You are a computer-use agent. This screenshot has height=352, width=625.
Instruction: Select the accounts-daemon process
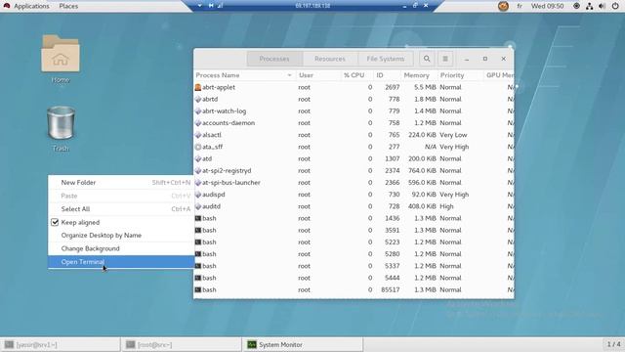click(x=229, y=123)
